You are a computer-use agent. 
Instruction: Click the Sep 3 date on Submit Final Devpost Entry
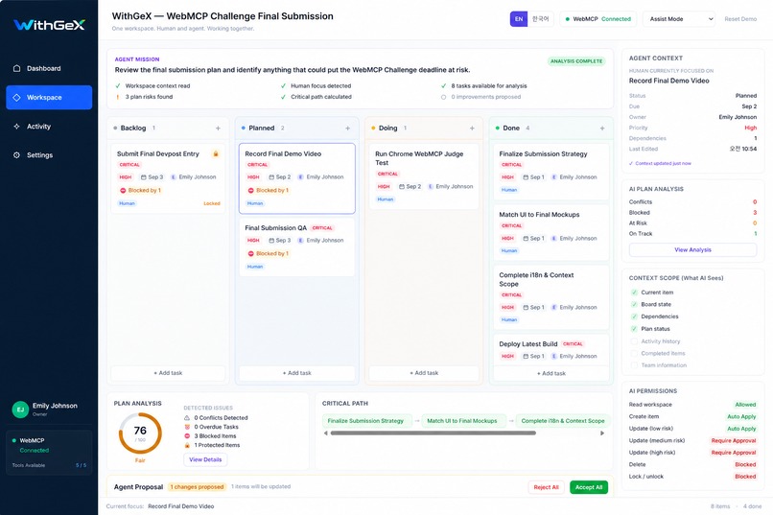point(152,176)
